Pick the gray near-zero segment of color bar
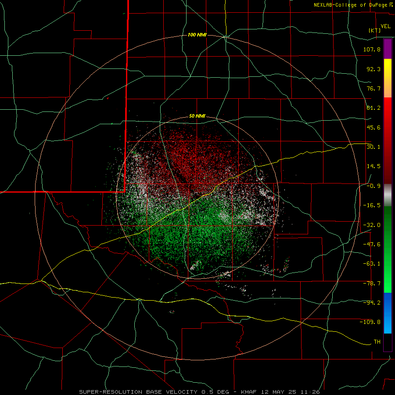This screenshot has width=395, height=395. [388, 195]
